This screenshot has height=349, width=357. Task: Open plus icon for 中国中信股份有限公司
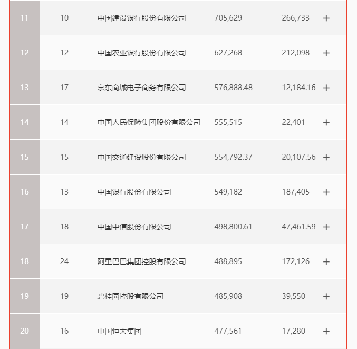pos(326,227)
